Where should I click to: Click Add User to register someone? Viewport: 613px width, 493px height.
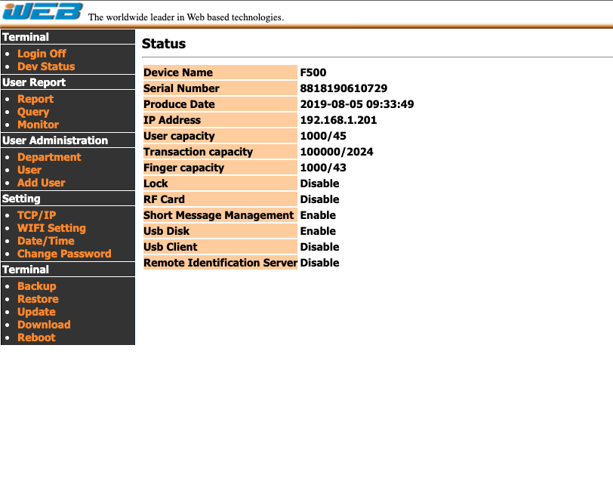tap(41, 183)
